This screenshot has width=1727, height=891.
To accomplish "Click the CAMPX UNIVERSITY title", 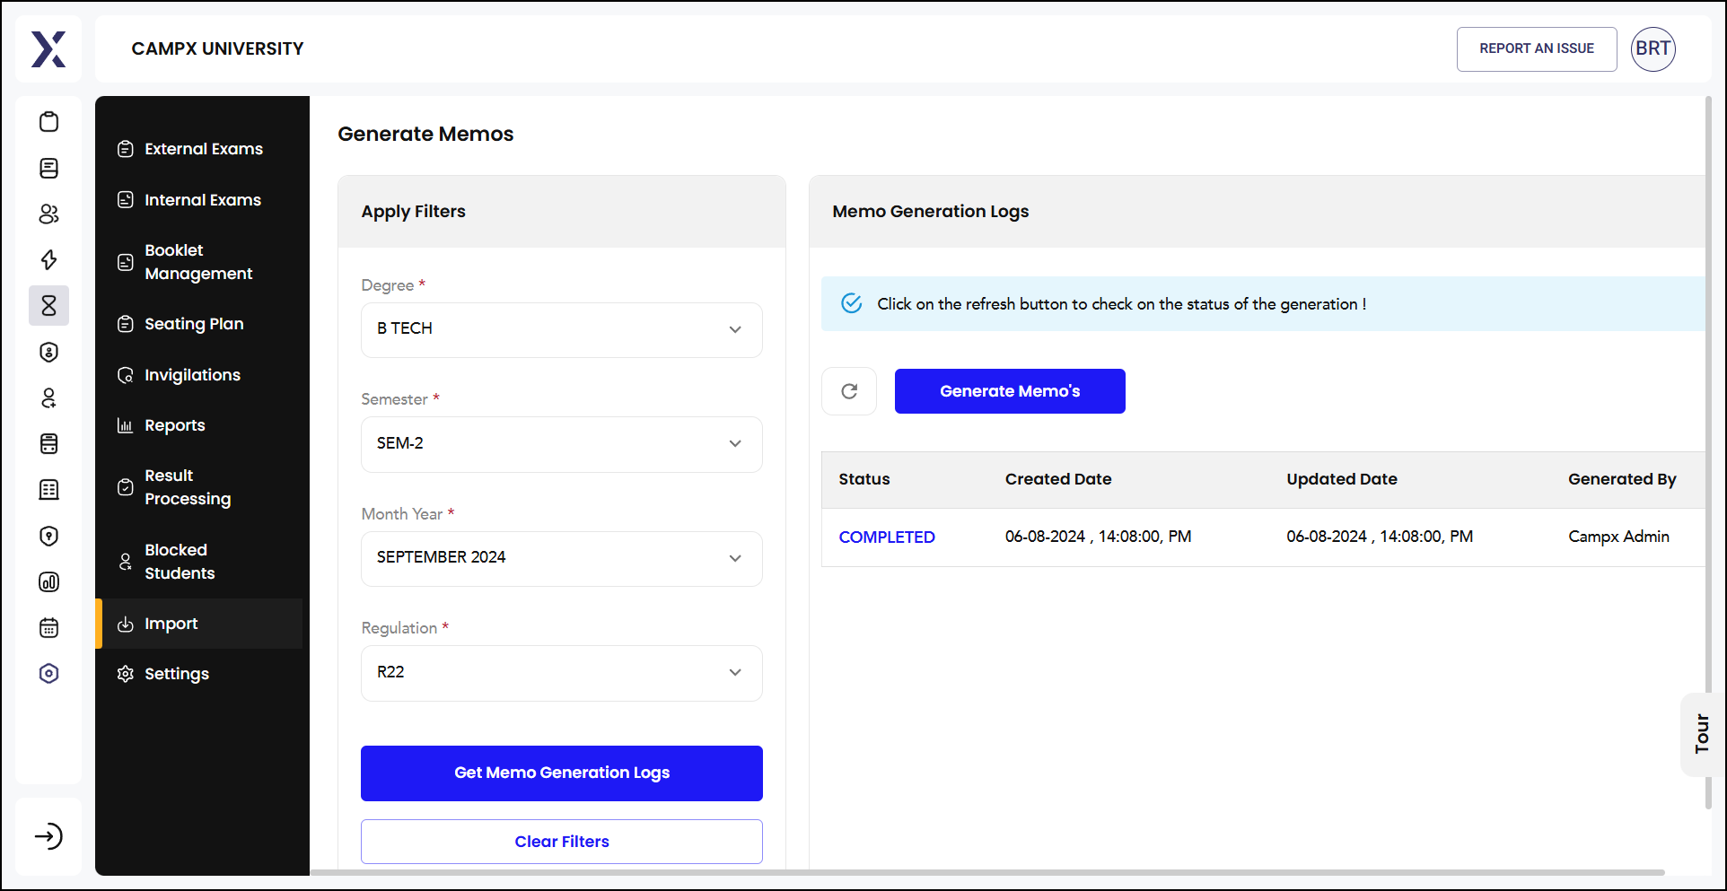I will pos(217,48).
